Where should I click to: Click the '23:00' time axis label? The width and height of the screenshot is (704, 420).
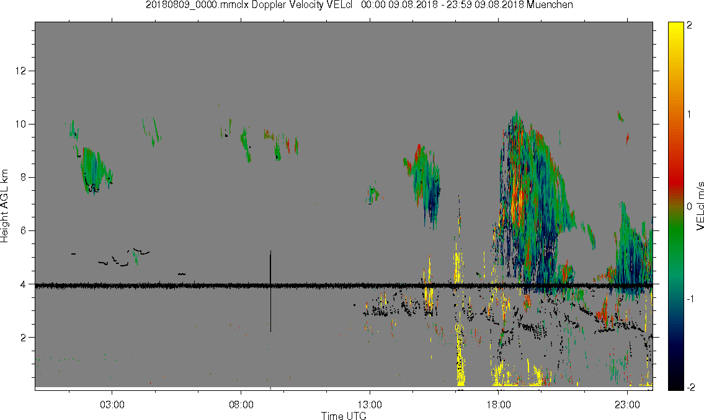click(627, 405)
